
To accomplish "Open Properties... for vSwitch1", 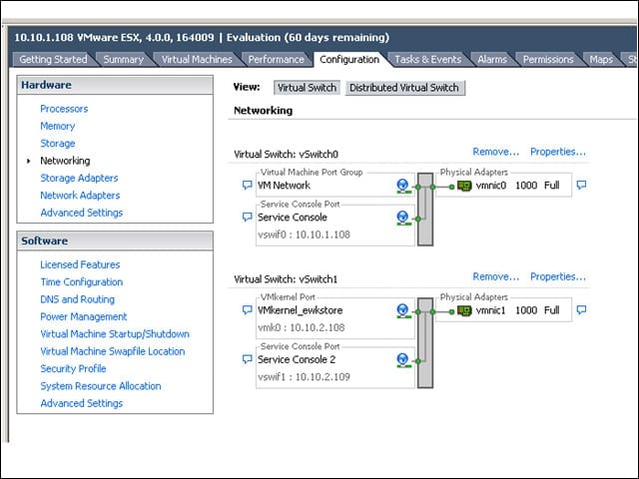I will tap(558, 277).
